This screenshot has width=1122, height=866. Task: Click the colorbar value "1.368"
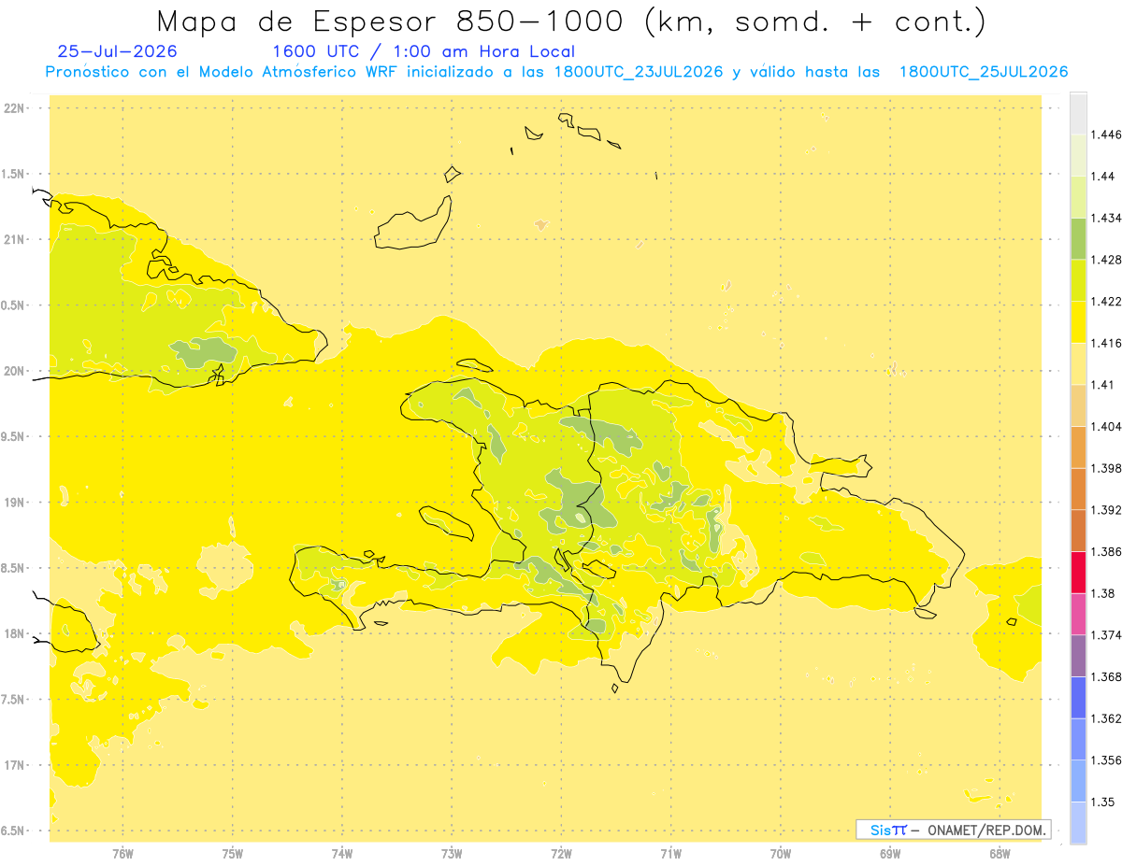(x=1106, y=676)
